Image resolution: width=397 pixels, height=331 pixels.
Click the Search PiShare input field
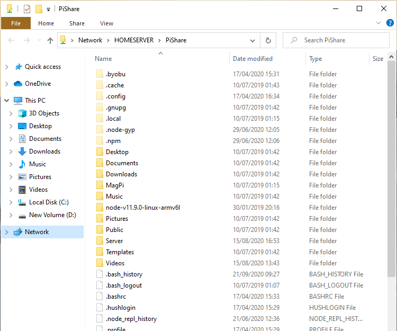pyautogui.click(x=336, y=40)
